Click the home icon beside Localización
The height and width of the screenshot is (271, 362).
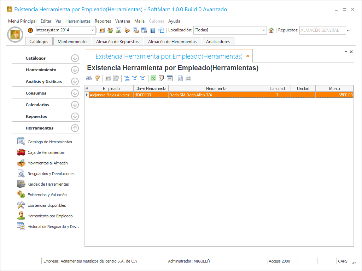click(x=271, y=30)
